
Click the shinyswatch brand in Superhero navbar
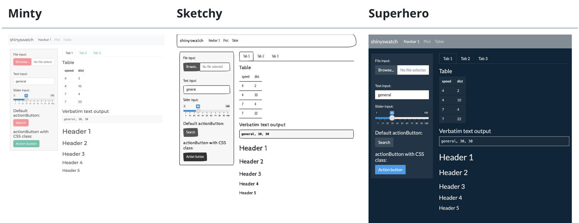click(x=384, y=42)
